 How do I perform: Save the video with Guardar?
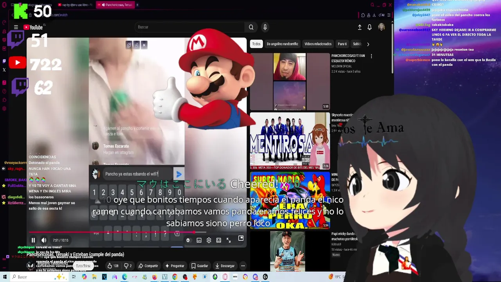200,266
